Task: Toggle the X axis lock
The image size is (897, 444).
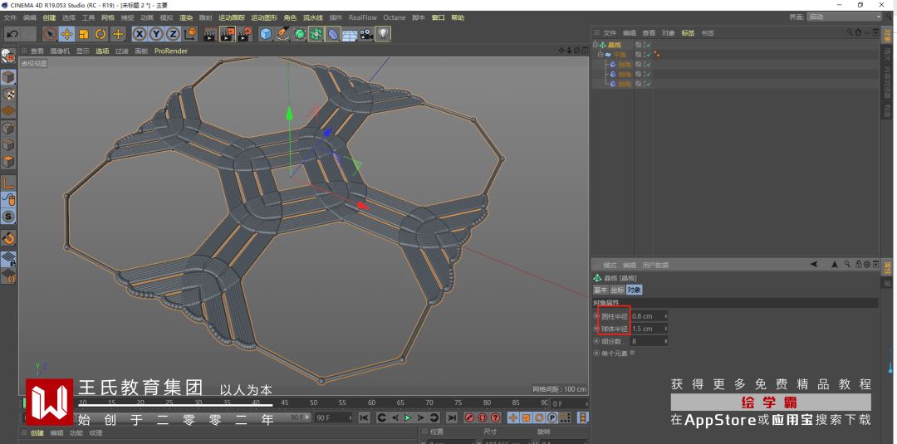Action: click(139, 34)
